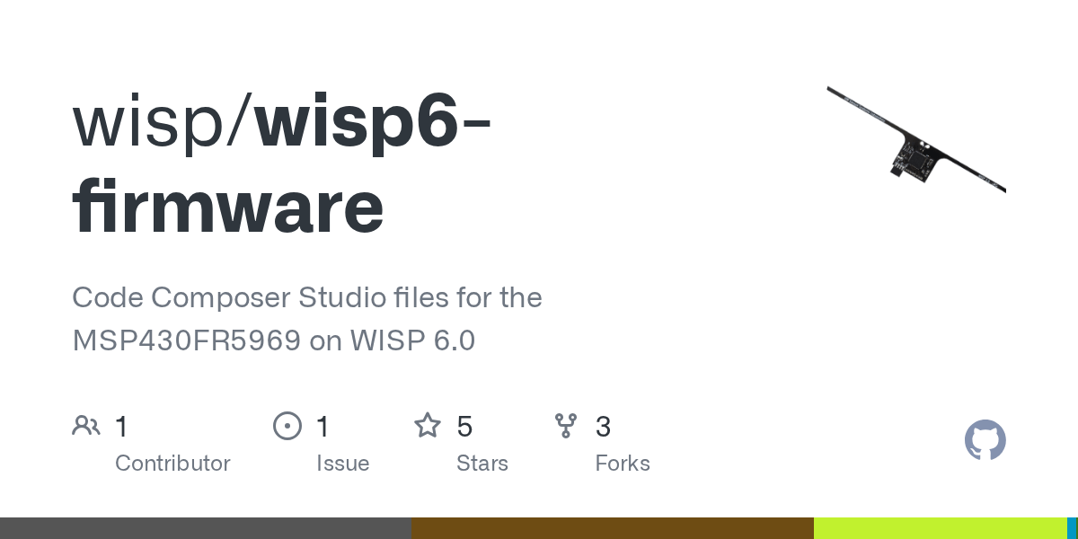Open the MSP430FR5969 description text
Screen dimensions: 1078x539
(x=306, y=319)
